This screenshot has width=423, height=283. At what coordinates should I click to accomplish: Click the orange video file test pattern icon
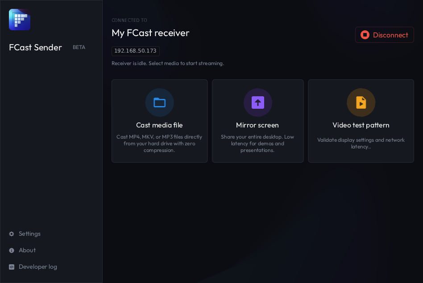pyautogui.click(x=361, y=103)
